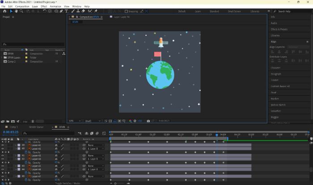Hide Layer 41 with its eye icon
Image resolution: width=313 pixels, height=185 pixels.
(3, 145)
